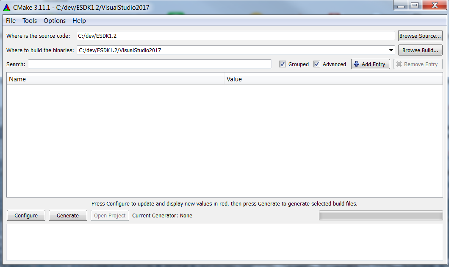This screenshot has width=449, height=267.
Task: Toggle the Advanced checkbox
Action: [x=316, y=64]
